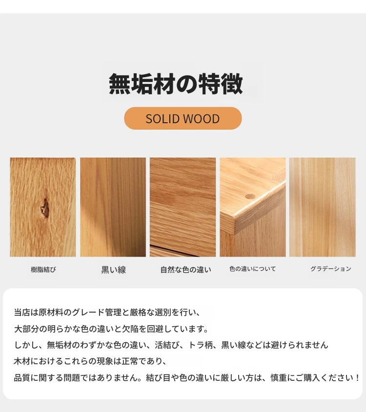Open the wood knot sample thumbnail
Screen dimensions: 366x412
pyautogui.click(x=43, y=207)
